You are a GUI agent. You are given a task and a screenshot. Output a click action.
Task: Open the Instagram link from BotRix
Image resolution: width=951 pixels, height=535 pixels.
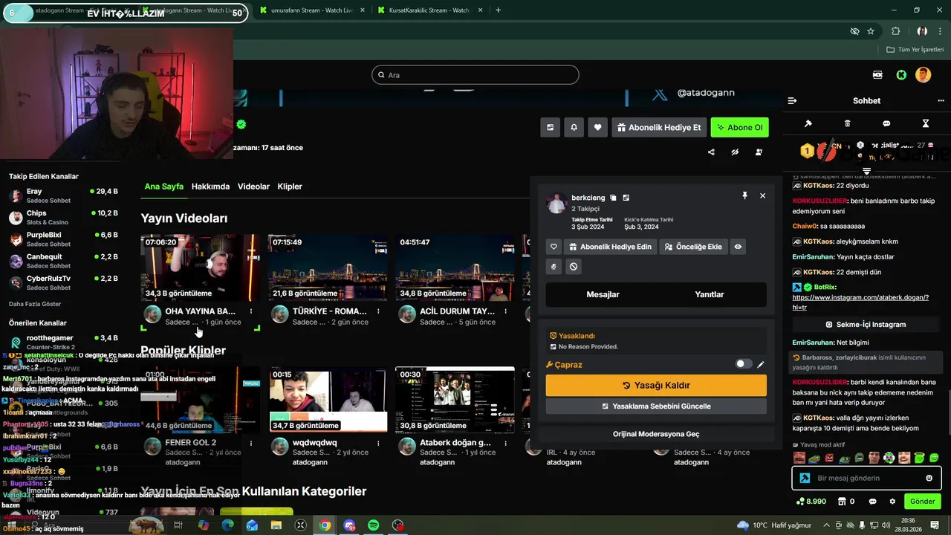(x=860, y=302)
